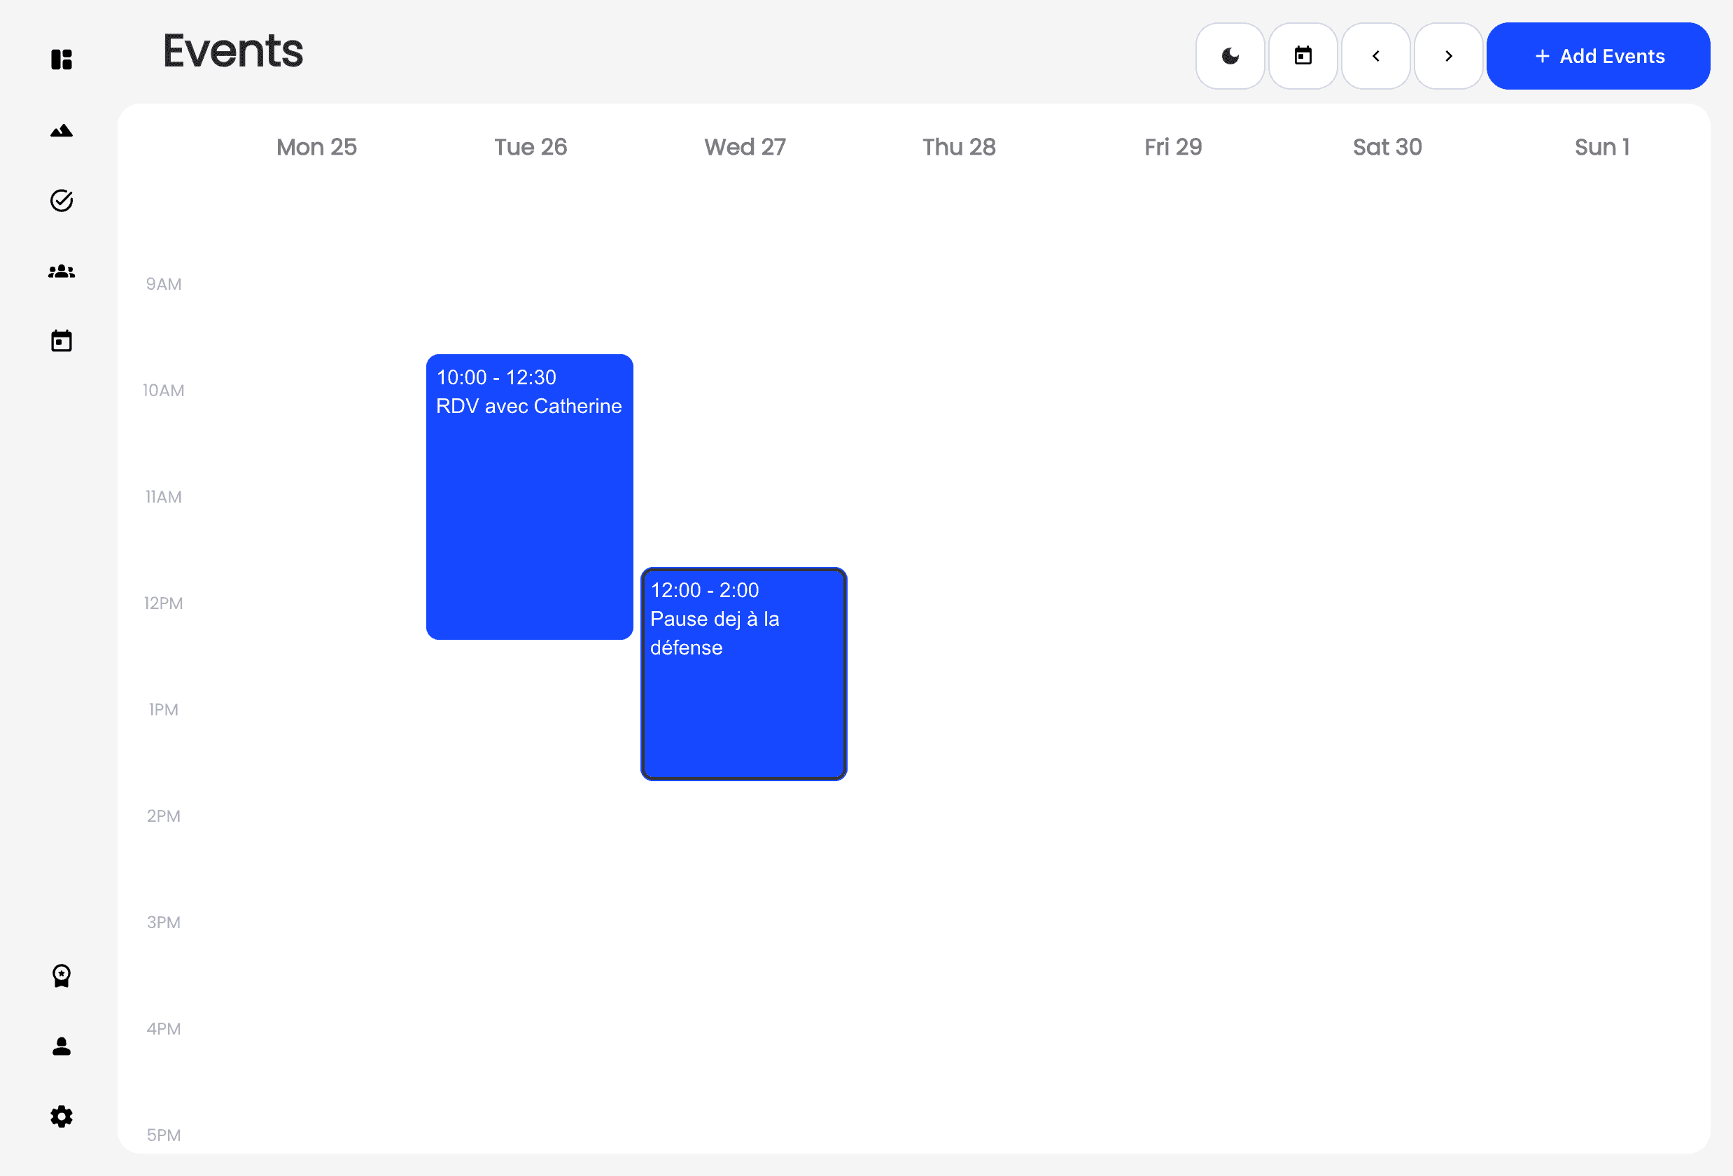Select the Sun 1 day header

(x=1601, y=146)
